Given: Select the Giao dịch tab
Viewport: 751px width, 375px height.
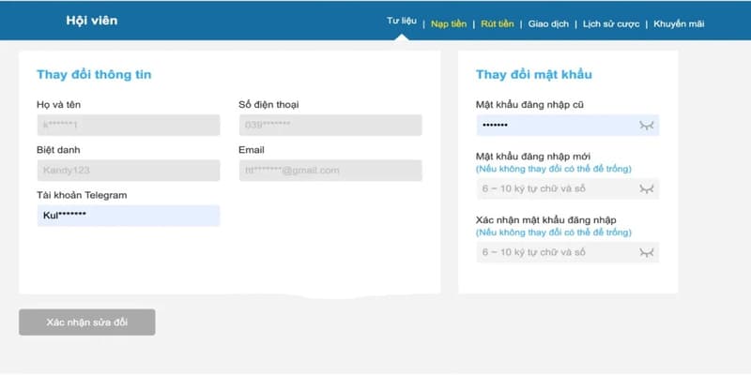Looking at the screenshot, I should pyautogui.click(x=548, y=23).
